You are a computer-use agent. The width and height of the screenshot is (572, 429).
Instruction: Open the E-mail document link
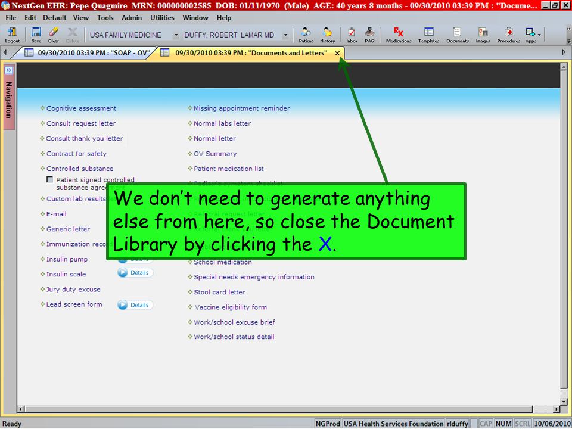[56, 214]
